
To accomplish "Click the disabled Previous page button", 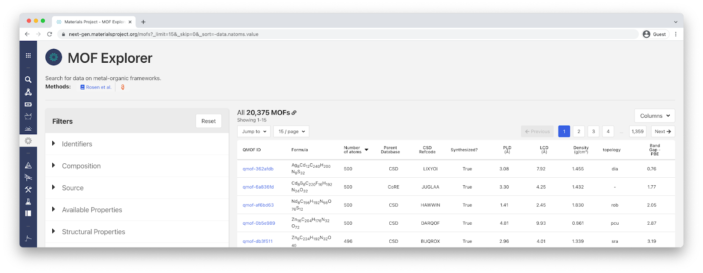I will tap(537, 131).
